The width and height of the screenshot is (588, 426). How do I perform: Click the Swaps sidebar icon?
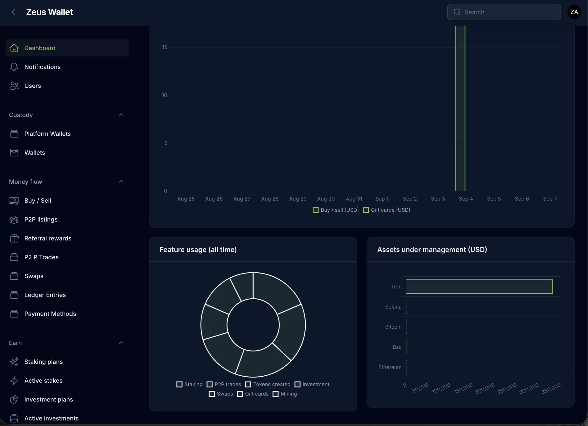click(x=14, y=276)
